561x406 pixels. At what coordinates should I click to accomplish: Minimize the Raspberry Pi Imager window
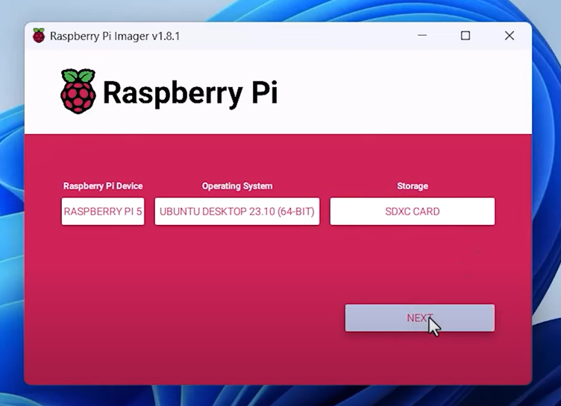pos(422,35)
